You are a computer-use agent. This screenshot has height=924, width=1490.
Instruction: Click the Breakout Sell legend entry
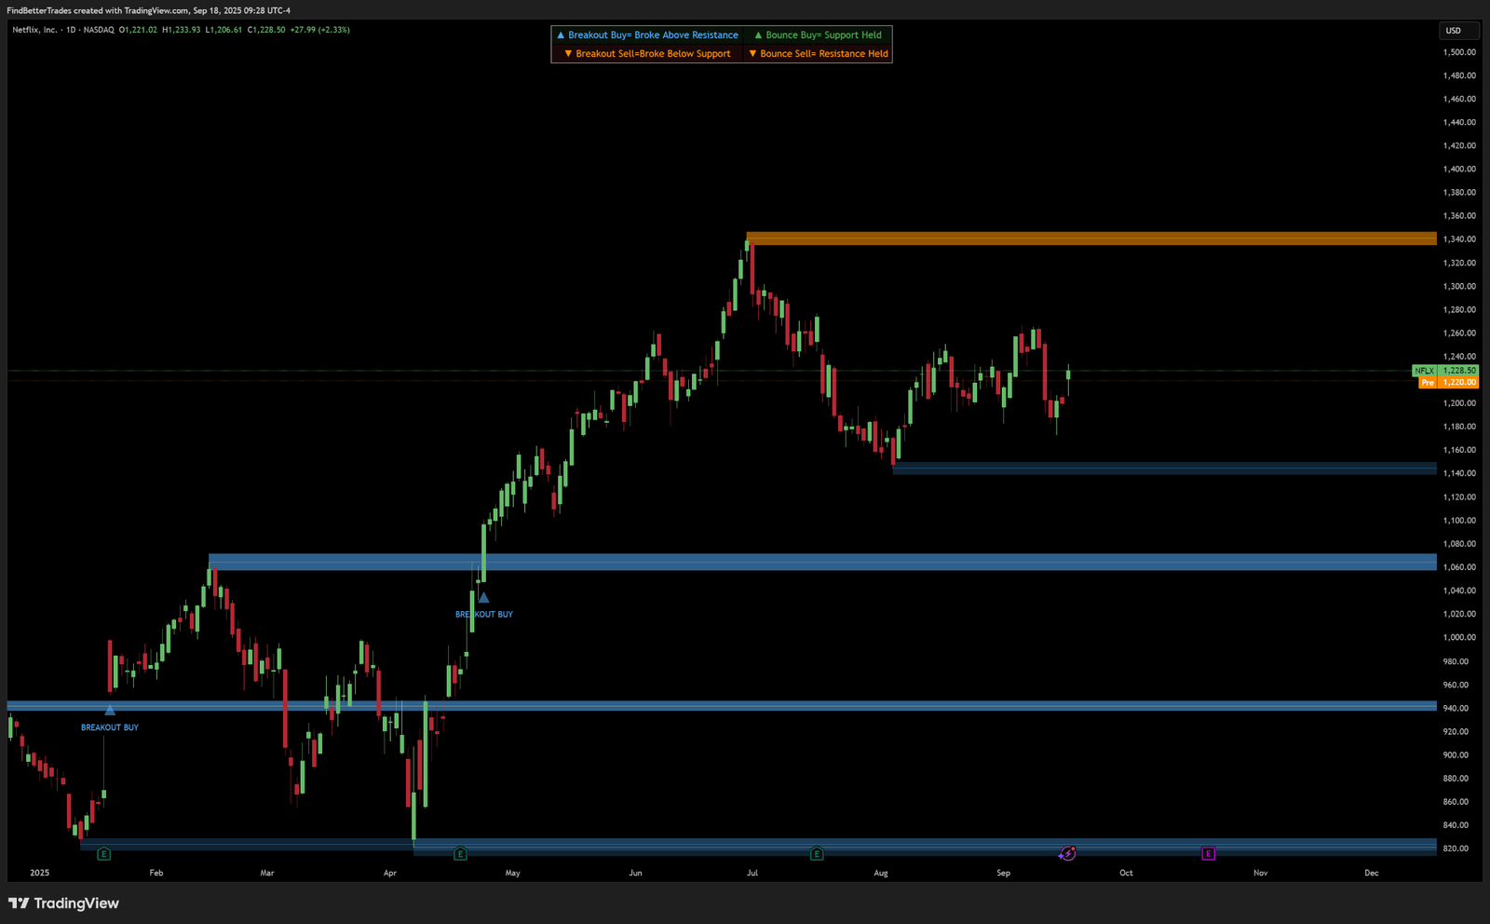(x=647, y=54)
